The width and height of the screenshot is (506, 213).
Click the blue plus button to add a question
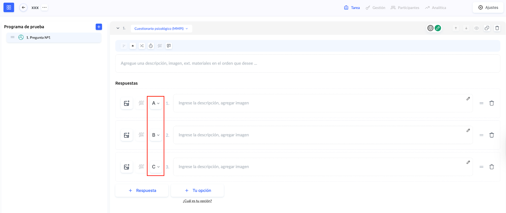click(x=99, y=27)
